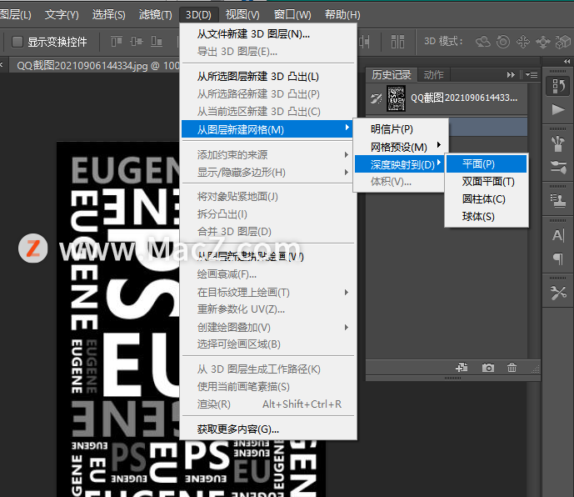This screenshot has height=497, width=574.
Task: Switch to the 历史记录 tab
Action: 392,75
